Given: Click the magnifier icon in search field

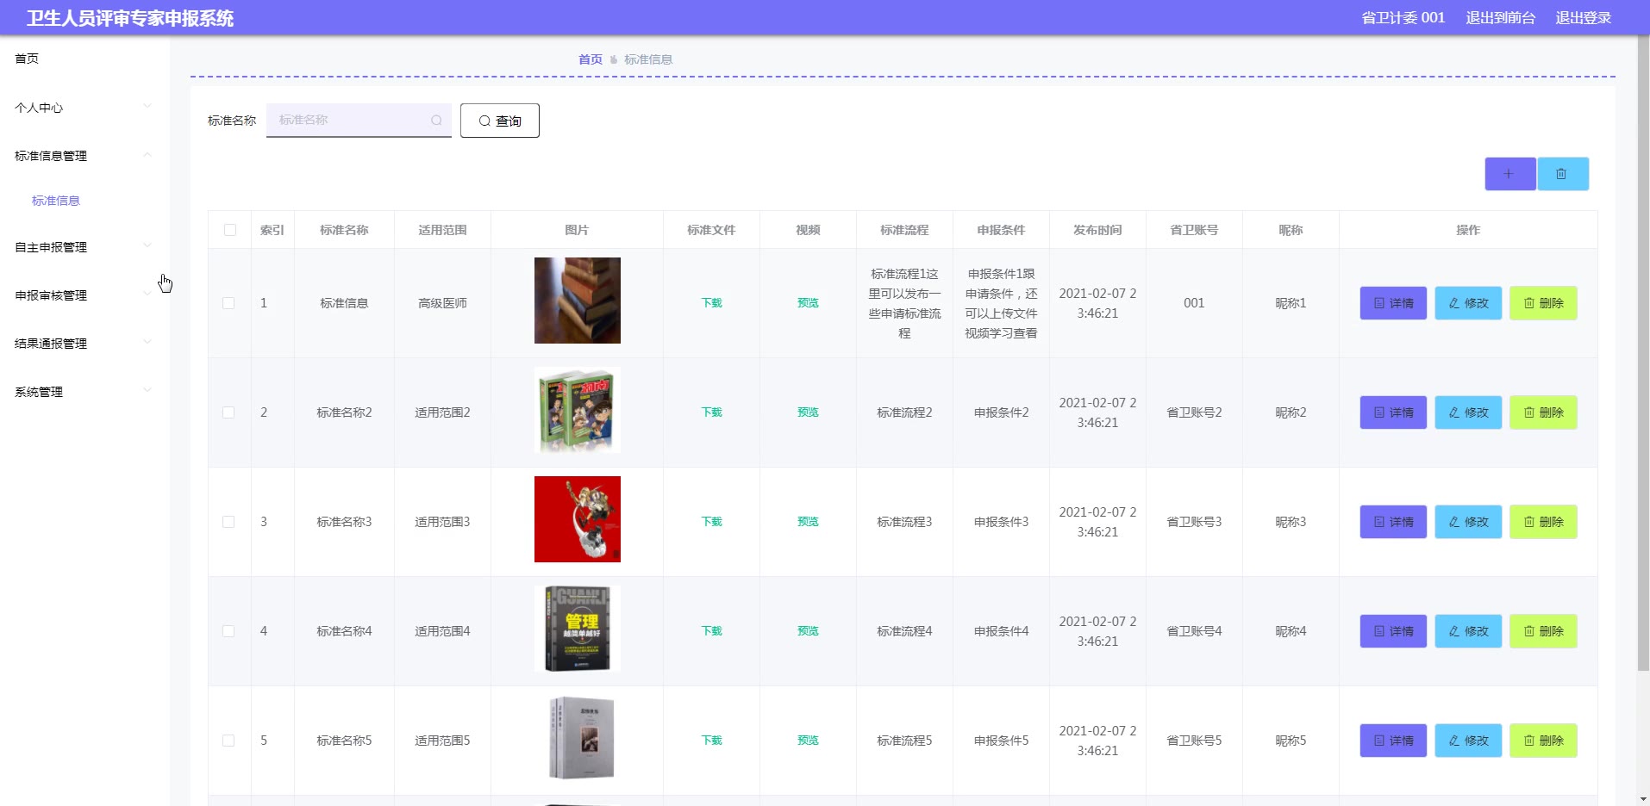Looking at the screenshot, I should coord(436,121).
